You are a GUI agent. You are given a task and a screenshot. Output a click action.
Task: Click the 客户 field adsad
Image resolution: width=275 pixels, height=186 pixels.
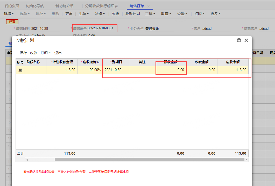tap(216, 28)
